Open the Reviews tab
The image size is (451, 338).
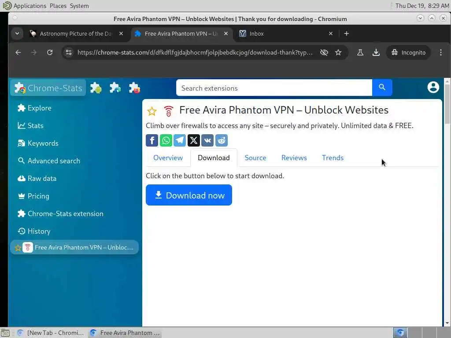tap(294, 158)
